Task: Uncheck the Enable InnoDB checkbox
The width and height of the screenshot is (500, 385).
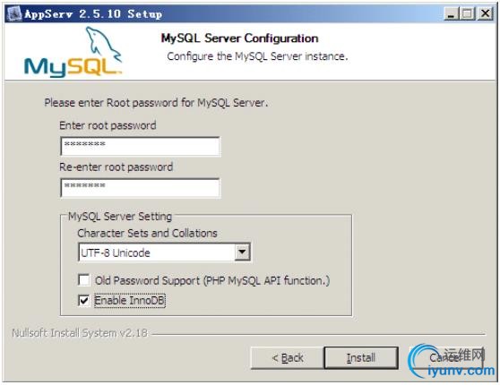Action: pyautogui.click(x=84, y=300)
